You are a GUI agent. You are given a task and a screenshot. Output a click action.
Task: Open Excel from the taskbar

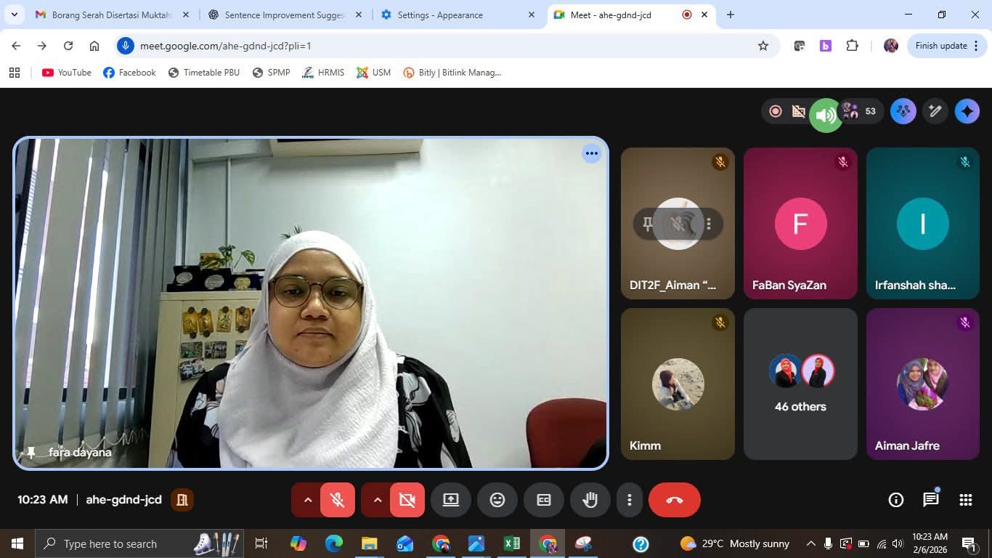(512, 543)
